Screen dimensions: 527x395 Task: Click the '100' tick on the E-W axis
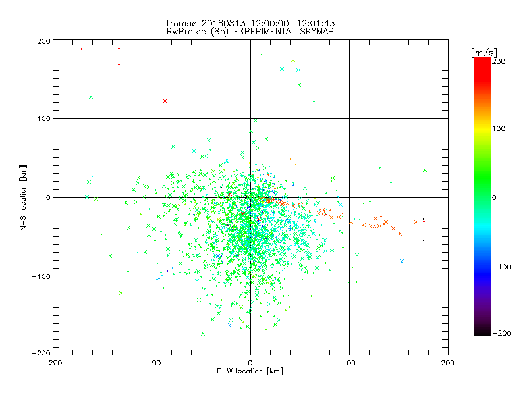point(349,363)
